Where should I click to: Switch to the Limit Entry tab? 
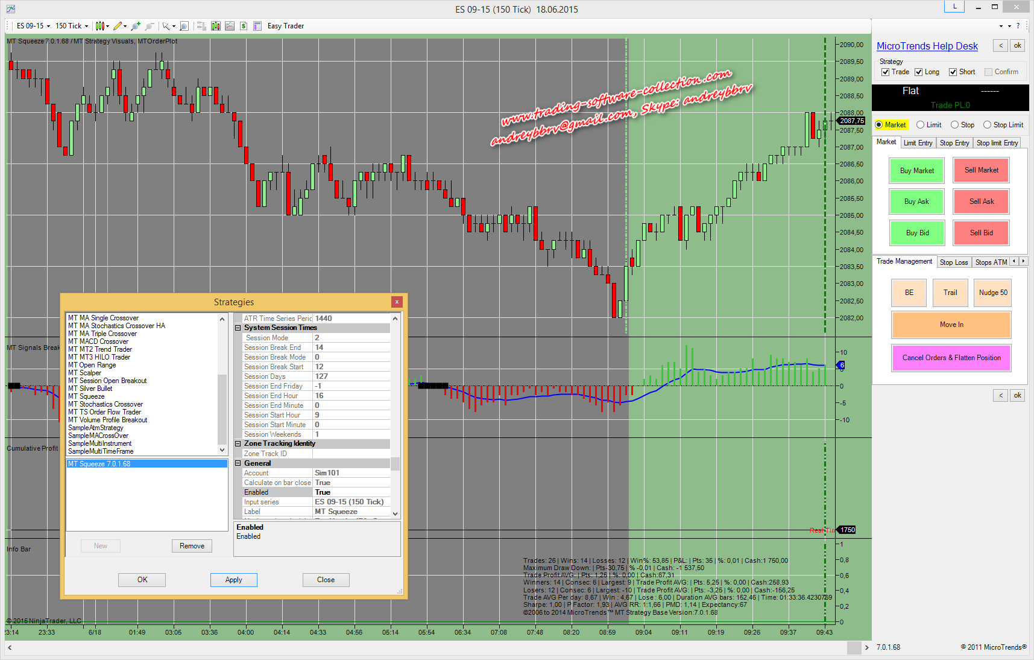918,143
